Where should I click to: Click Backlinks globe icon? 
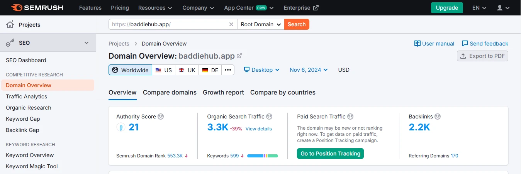pos(438,117)
